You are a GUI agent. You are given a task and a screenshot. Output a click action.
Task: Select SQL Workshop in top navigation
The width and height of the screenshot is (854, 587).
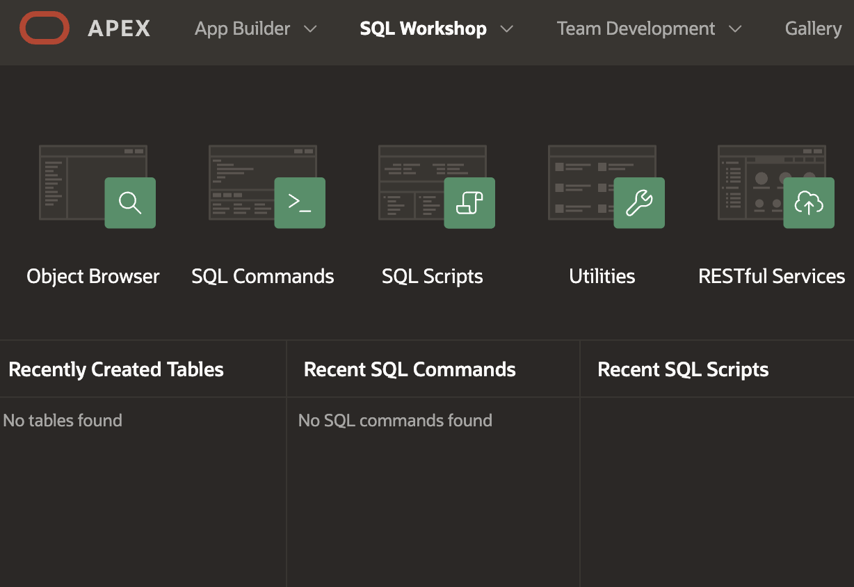(423, 29)
